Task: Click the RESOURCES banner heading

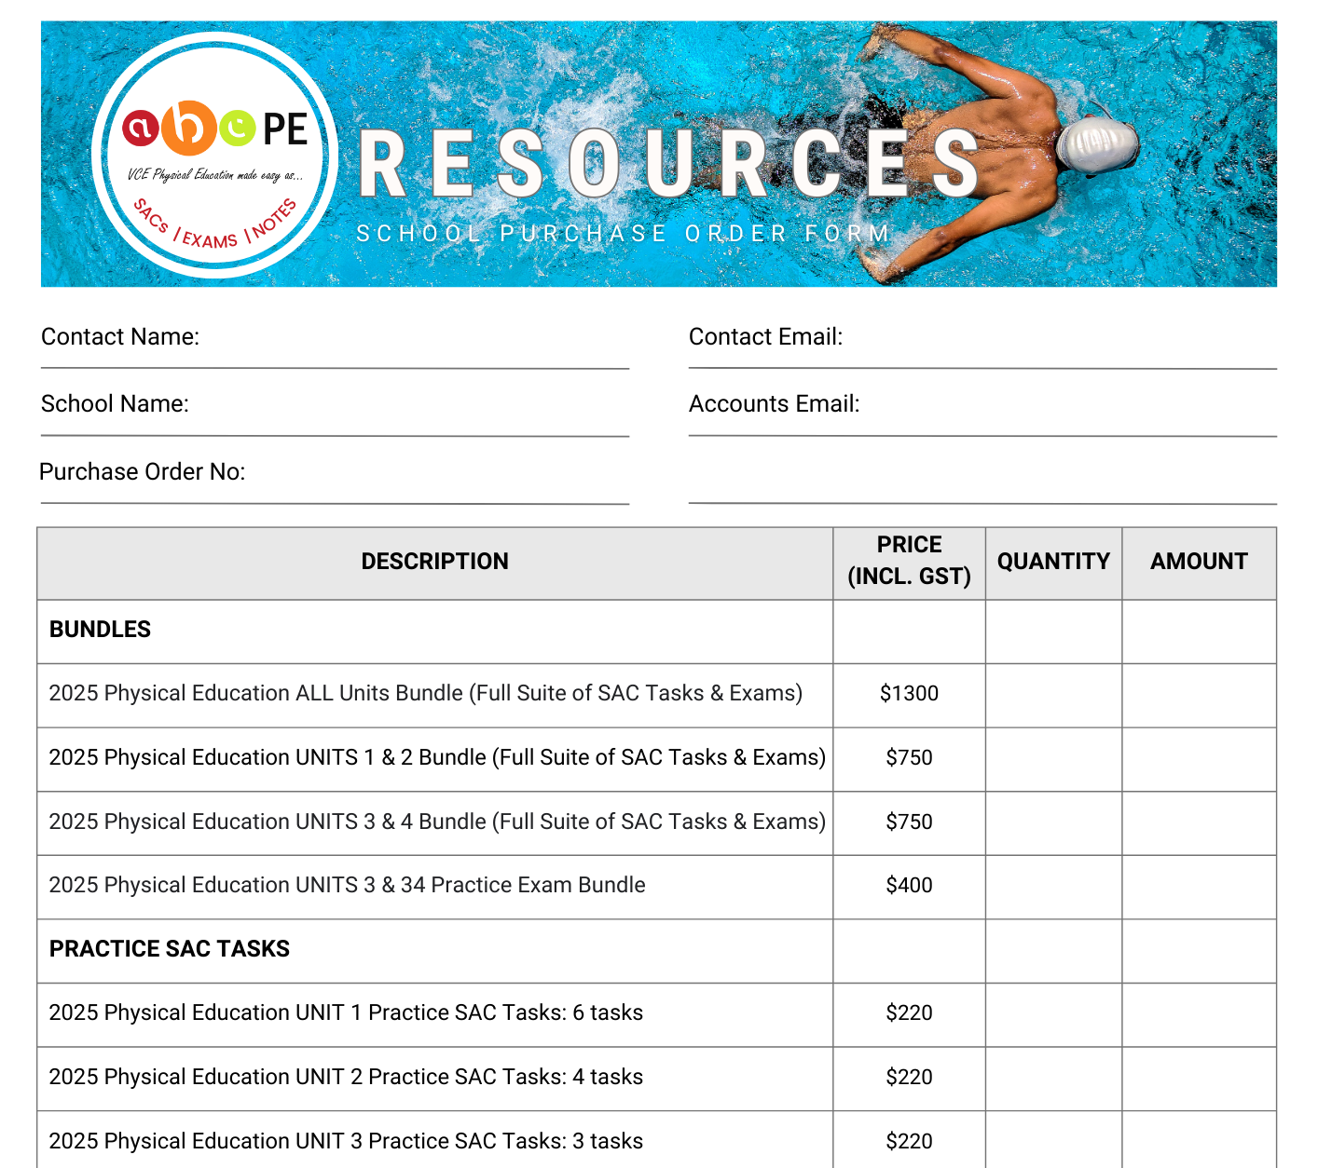Action: click(667, 165)
